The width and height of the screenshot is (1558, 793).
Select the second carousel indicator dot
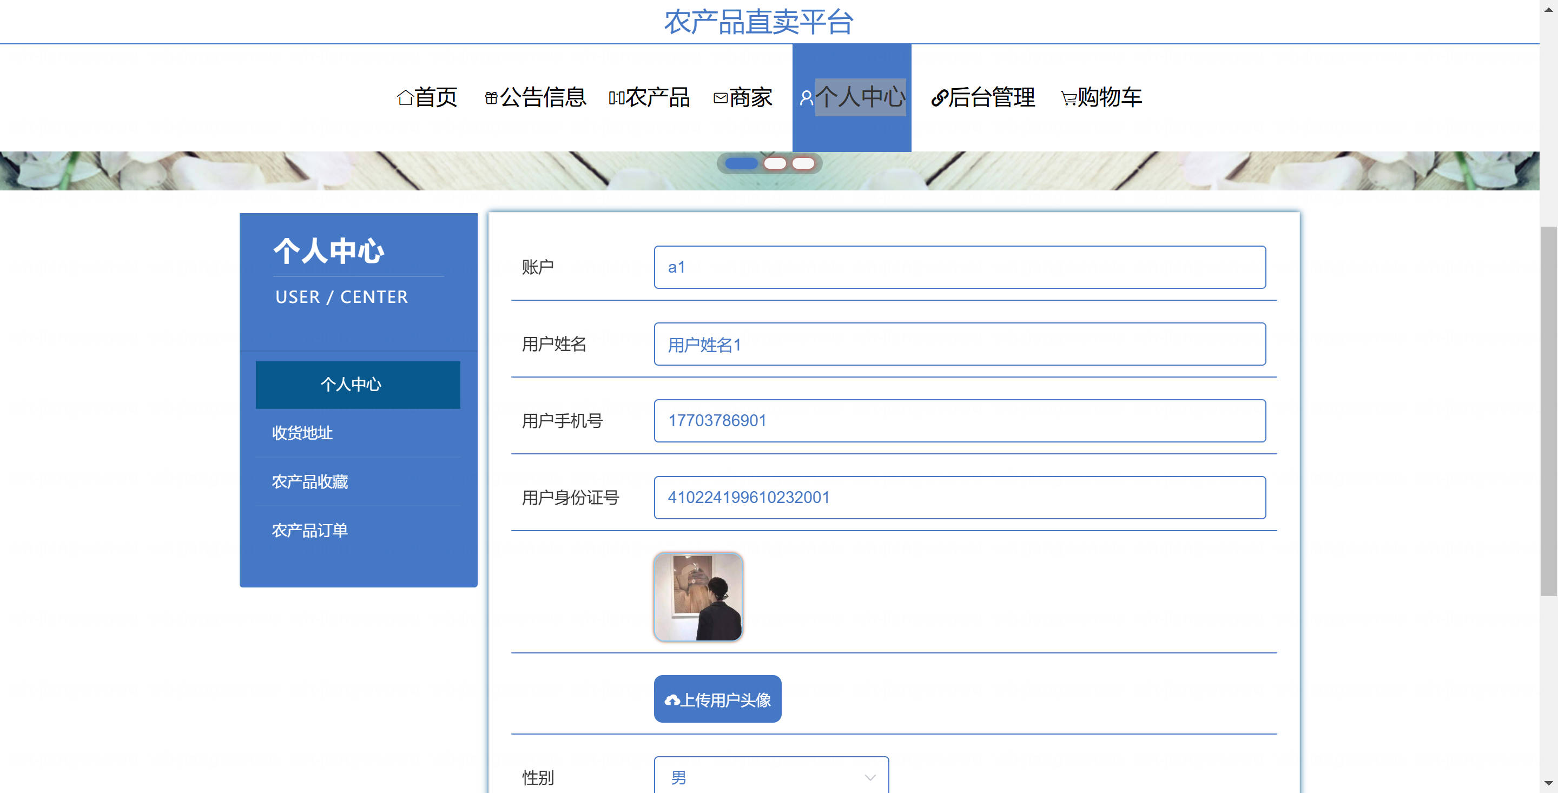pyautogui.click(x=775, y=163)
